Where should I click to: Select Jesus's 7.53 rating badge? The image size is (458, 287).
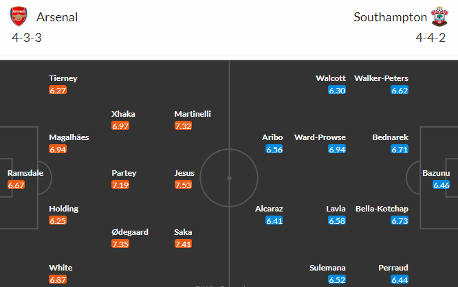tap(183, 185)
